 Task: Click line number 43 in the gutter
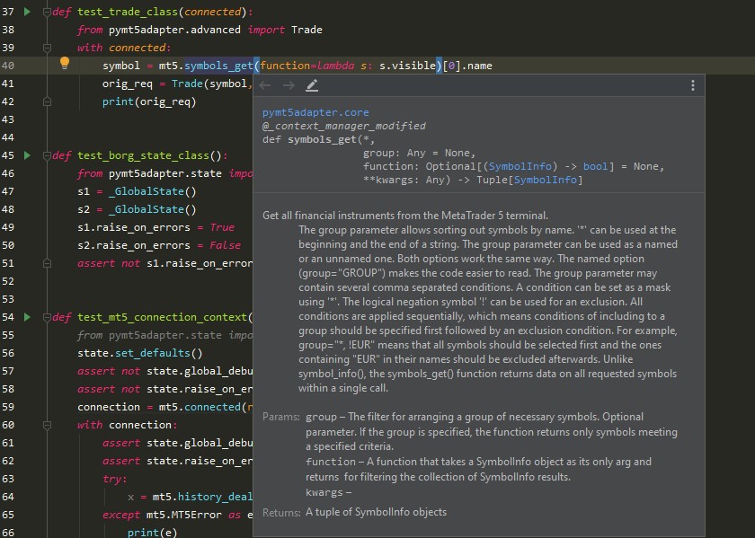(x=8, y=119)
